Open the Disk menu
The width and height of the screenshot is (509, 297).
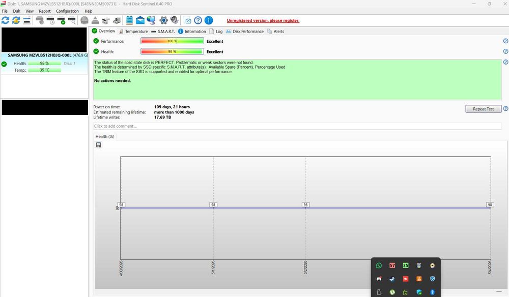(17, 11)
